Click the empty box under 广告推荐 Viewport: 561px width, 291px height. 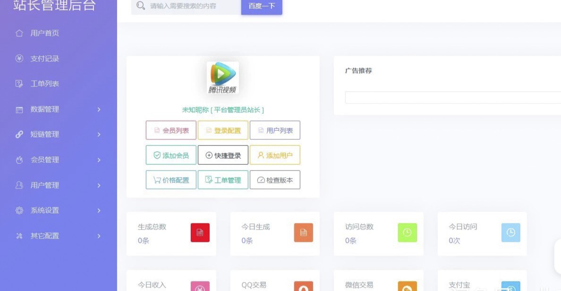(x=453, y=97)
